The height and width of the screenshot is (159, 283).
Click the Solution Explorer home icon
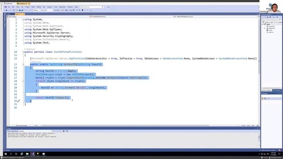(268, 17)
